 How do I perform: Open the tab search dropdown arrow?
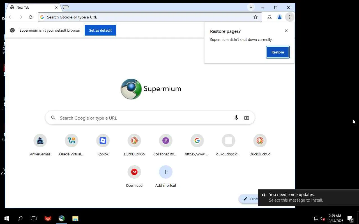(251, 7)
